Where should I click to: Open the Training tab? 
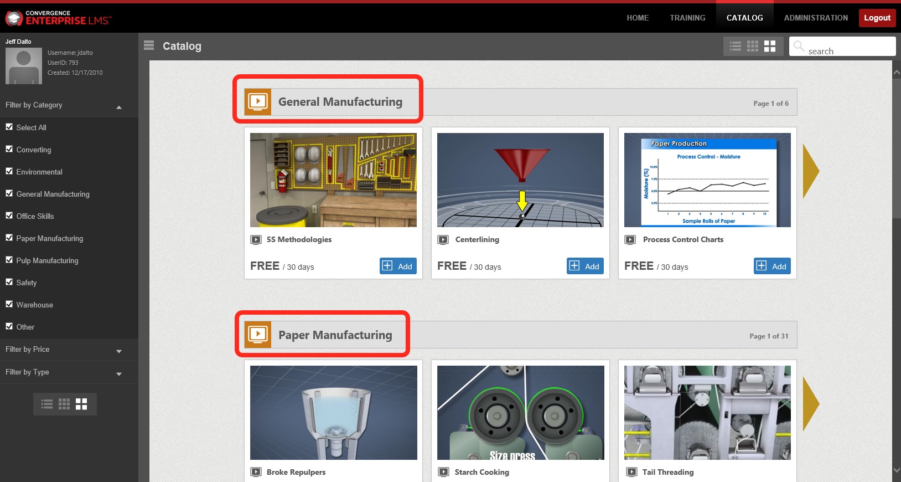pos(687,18)
